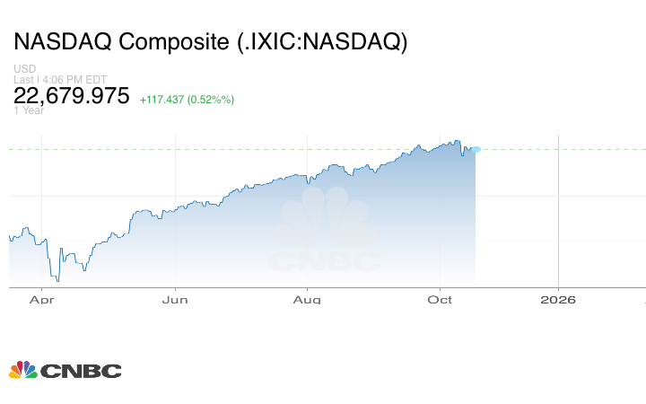Click the October peak of the chart line
646x404 pixels.
click(x=458, y=141)
